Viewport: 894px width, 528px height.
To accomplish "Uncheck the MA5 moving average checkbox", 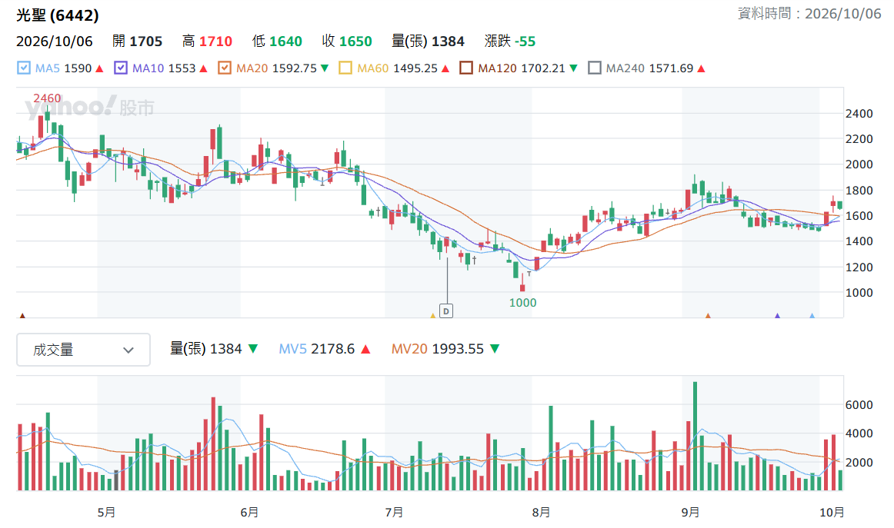I will 23,68.
